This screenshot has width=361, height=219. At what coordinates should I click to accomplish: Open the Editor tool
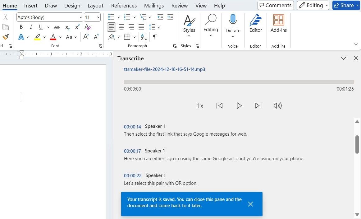[255, 24]
